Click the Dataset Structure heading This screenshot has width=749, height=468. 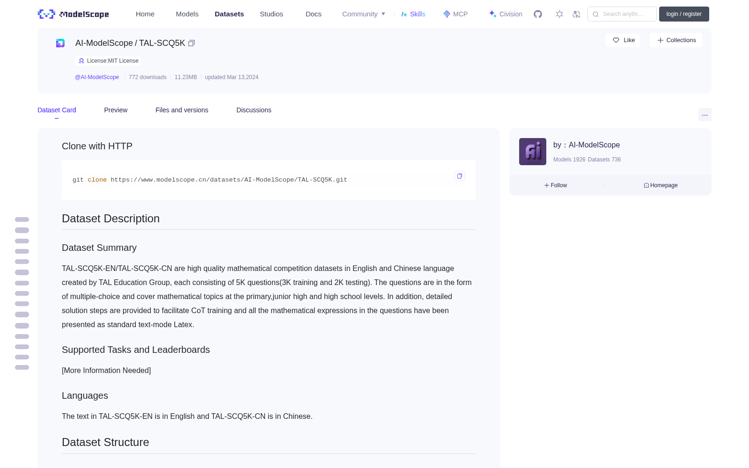click(105, 442)
